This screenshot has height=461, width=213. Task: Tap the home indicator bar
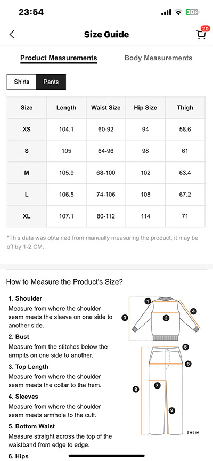point(106,456)
